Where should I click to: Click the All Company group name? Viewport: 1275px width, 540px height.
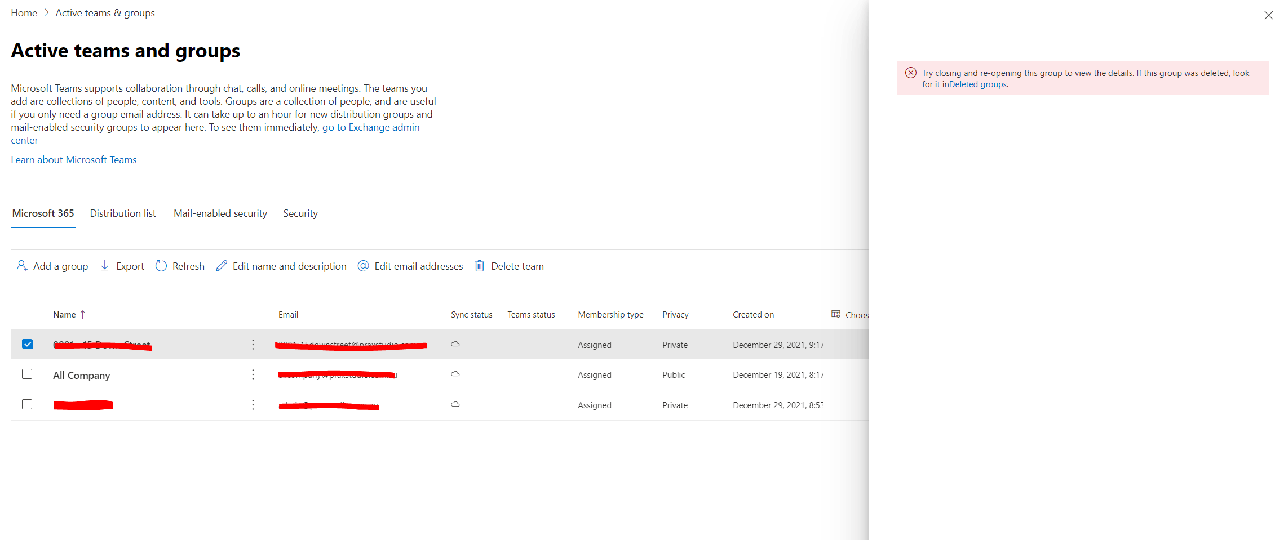click(82, 376)
